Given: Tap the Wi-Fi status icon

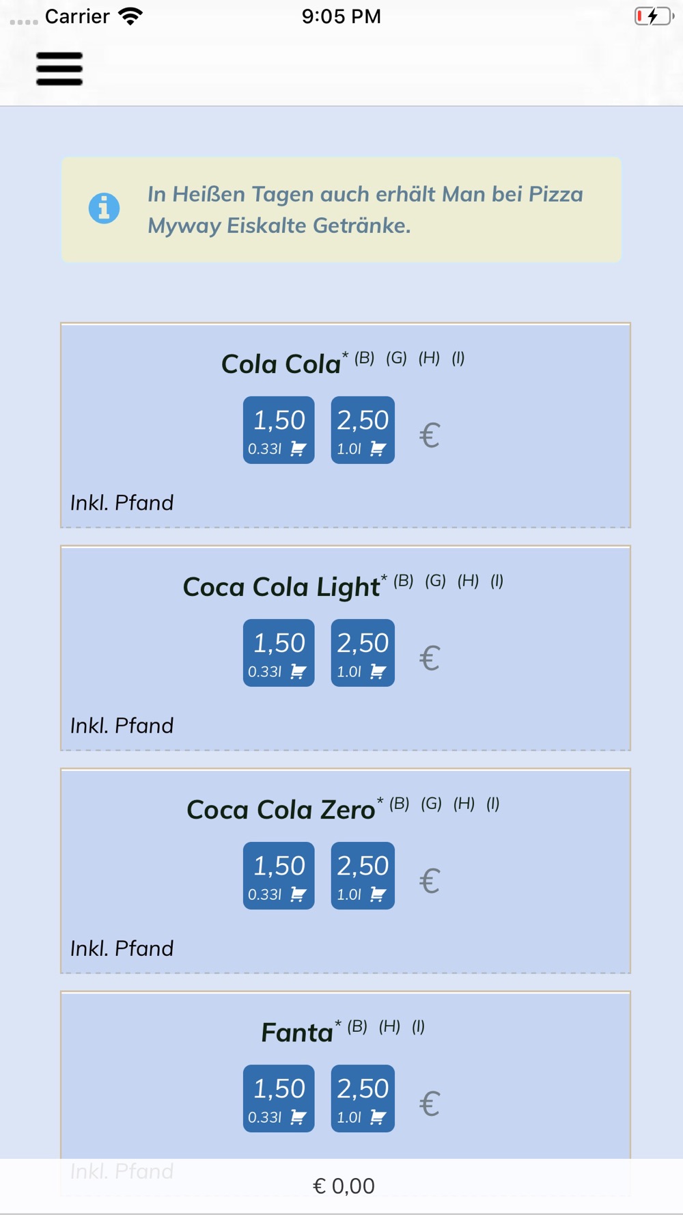Looking at the screenshot, I should [x=130, y=16].
